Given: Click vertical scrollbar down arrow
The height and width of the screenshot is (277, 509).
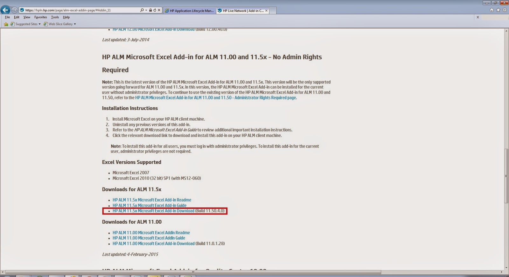Looking at the screenshot, I should pyautogui.click(x=506, y=267).
